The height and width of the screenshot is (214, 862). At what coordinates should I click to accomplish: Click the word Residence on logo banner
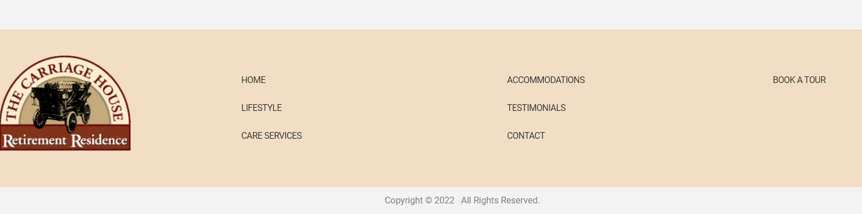(x=99, y=140)
